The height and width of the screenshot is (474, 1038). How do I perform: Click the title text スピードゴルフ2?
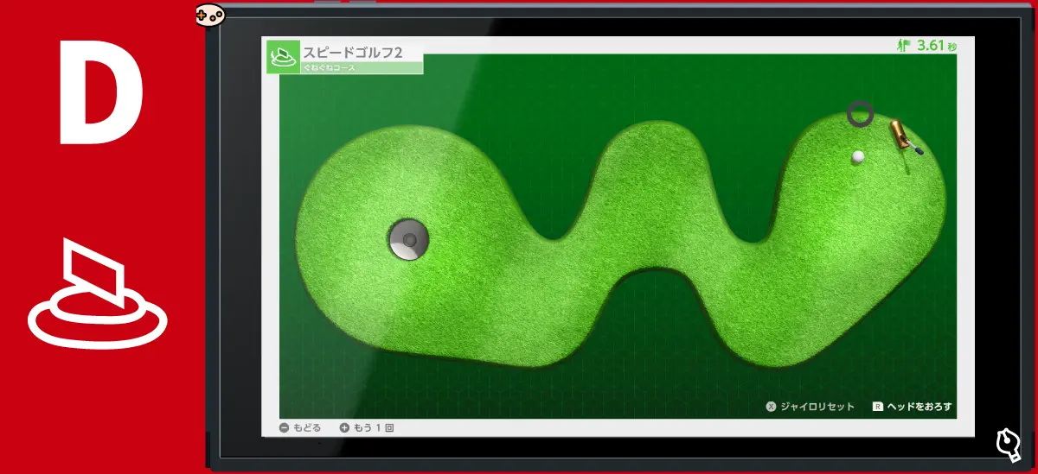click(x=353, y=52)
